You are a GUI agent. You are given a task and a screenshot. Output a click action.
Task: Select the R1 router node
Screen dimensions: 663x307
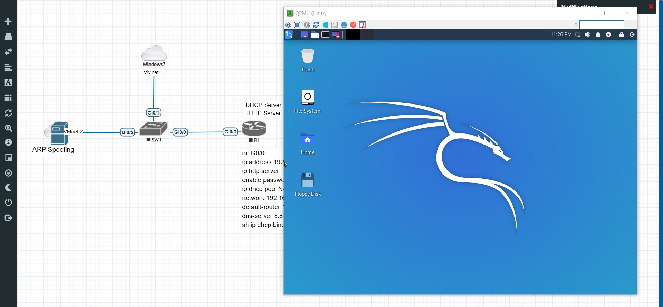pos(254,128)
